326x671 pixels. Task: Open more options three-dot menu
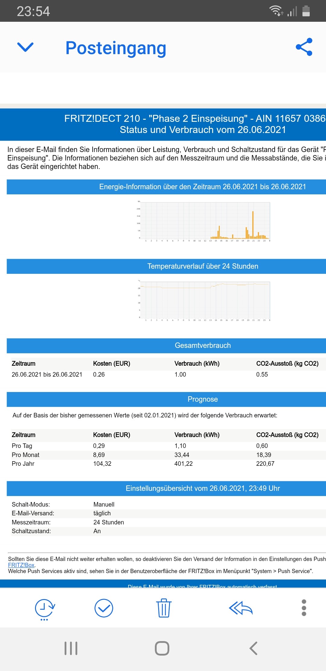pyautogui.click(x=304, y=608)
